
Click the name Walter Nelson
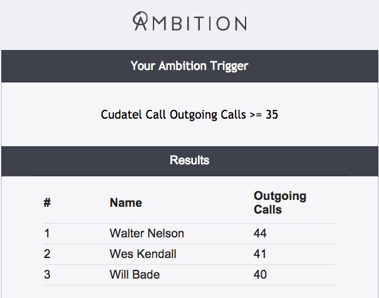pos(147,234)
